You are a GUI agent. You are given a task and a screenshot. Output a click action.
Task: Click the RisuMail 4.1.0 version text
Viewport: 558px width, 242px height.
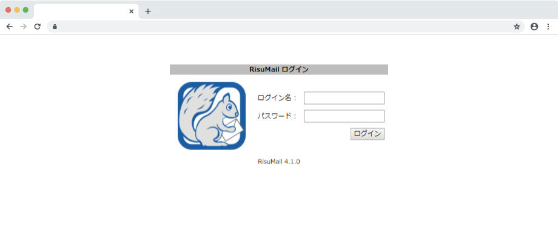(x=279, y=162)
